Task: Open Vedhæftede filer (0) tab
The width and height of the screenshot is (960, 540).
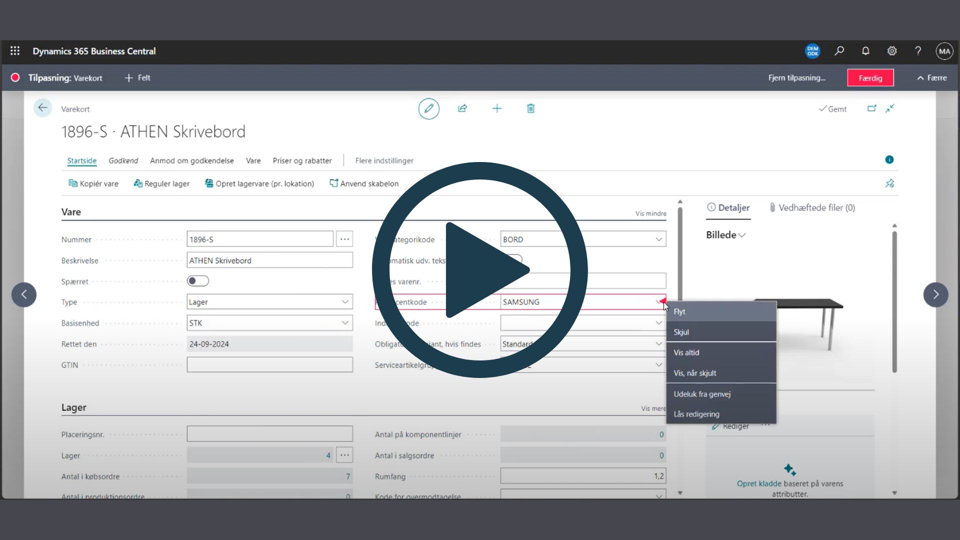Action: click(x=812, y=207)
